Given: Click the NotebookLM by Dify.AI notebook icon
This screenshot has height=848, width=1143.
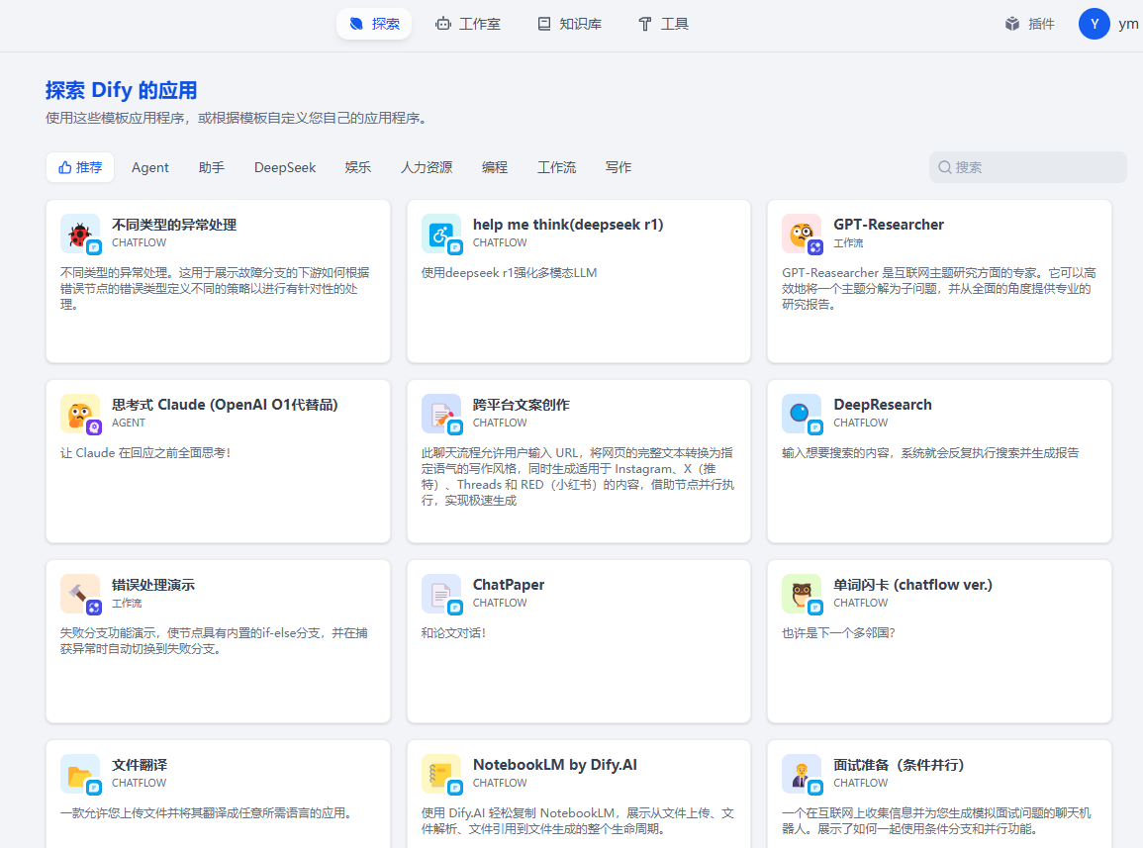Looking at the screenshot, I should [x=441, y=774].
